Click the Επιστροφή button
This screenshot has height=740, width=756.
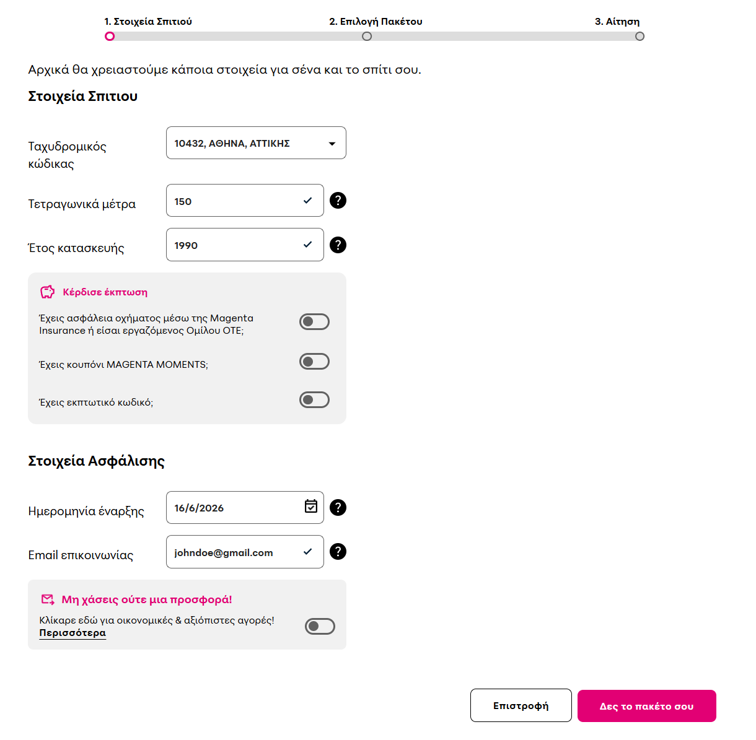point(521,705)
